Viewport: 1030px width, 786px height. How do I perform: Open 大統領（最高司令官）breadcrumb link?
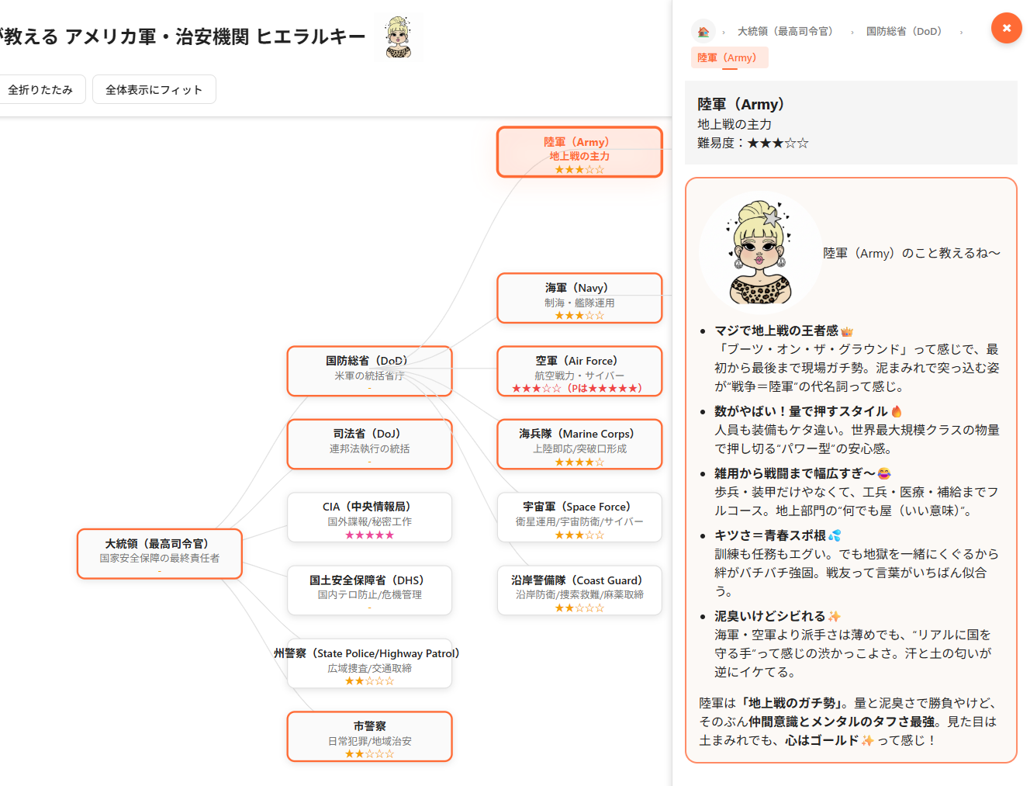click(x=785, y=32)
